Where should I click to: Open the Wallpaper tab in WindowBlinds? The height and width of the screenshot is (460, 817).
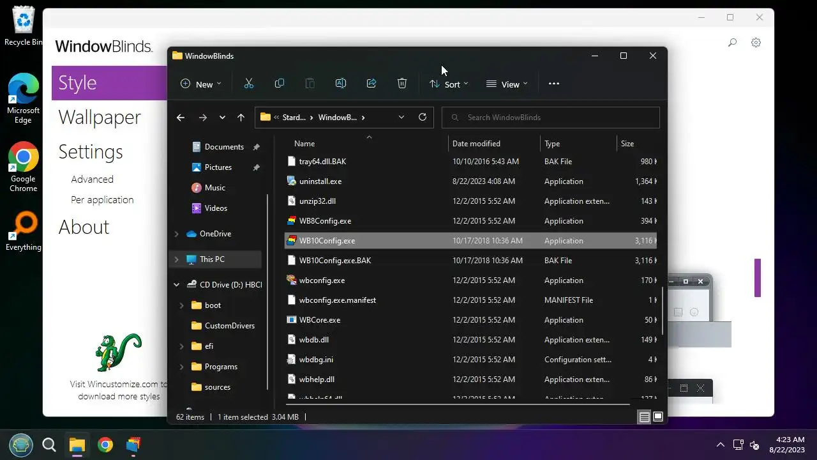100,118
